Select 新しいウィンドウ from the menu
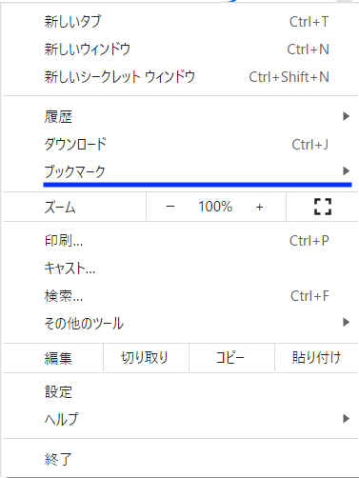 tap(180, 50)
